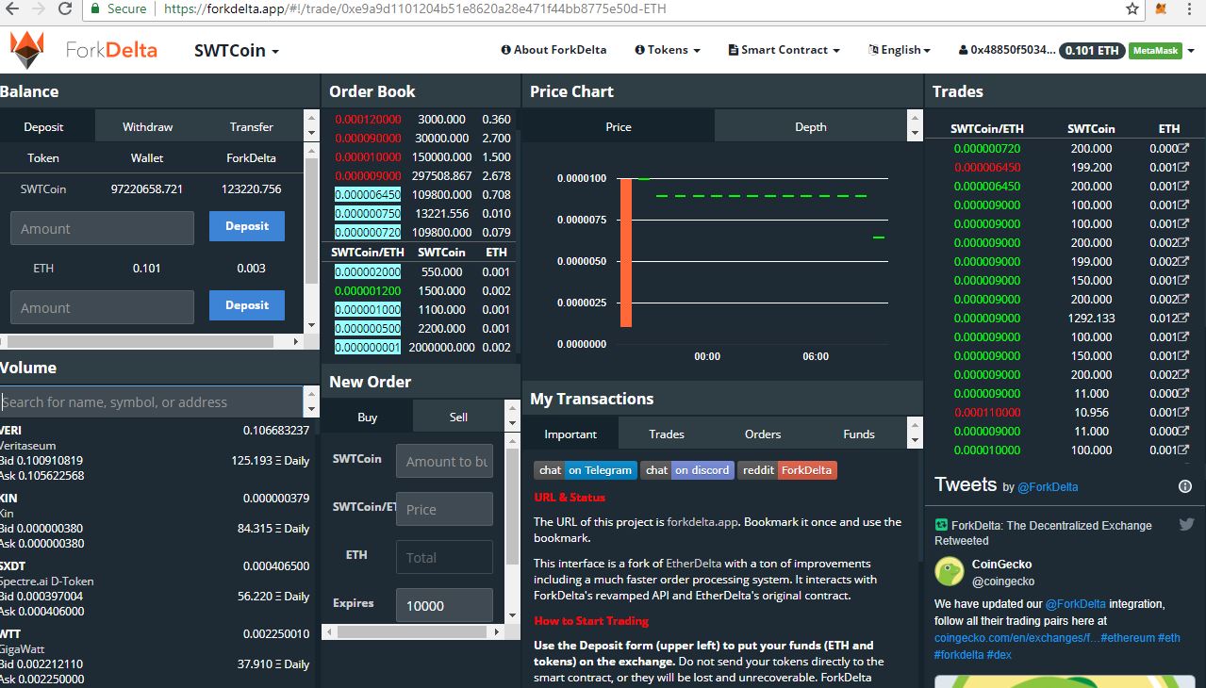Image resolution: width=1206 pixels, height=688 pixels.
Task: Click Deposit button for ETH
Action: point(247,305)
